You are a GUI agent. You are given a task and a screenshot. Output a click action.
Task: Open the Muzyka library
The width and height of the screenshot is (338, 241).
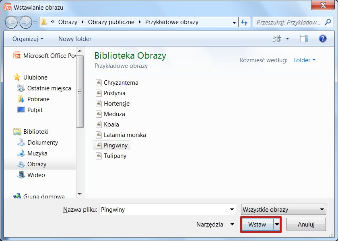[x=32, y=153]
